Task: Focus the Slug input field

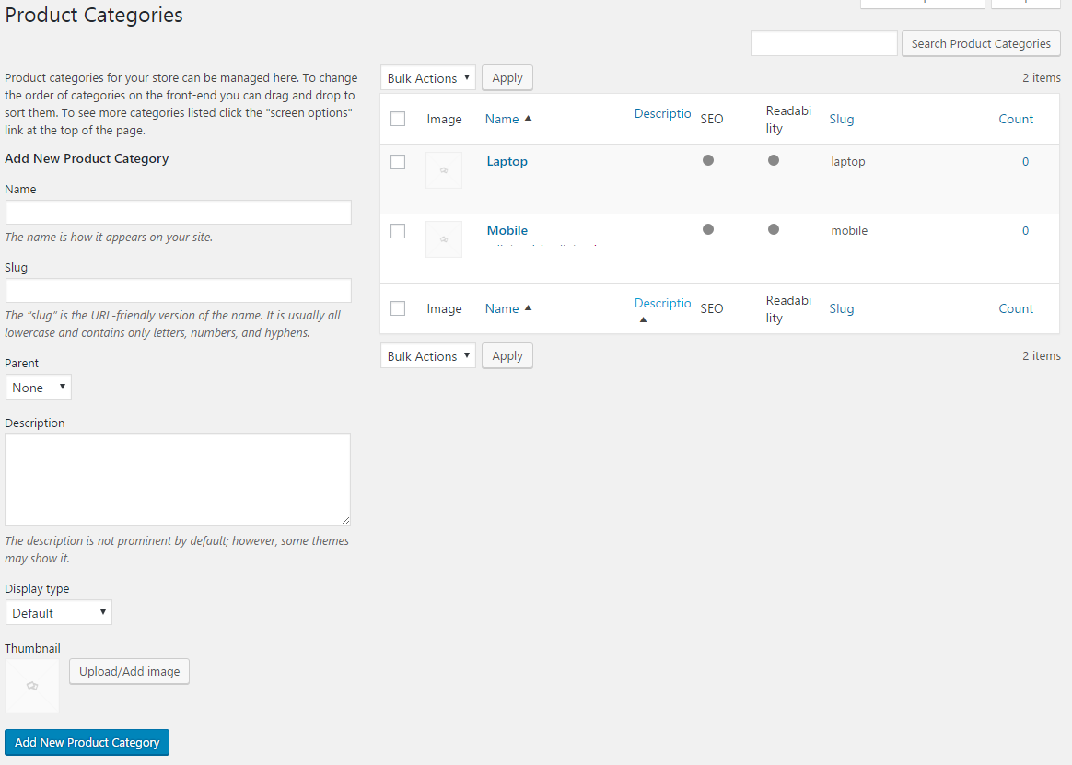Action: click(x=179, y=291)
